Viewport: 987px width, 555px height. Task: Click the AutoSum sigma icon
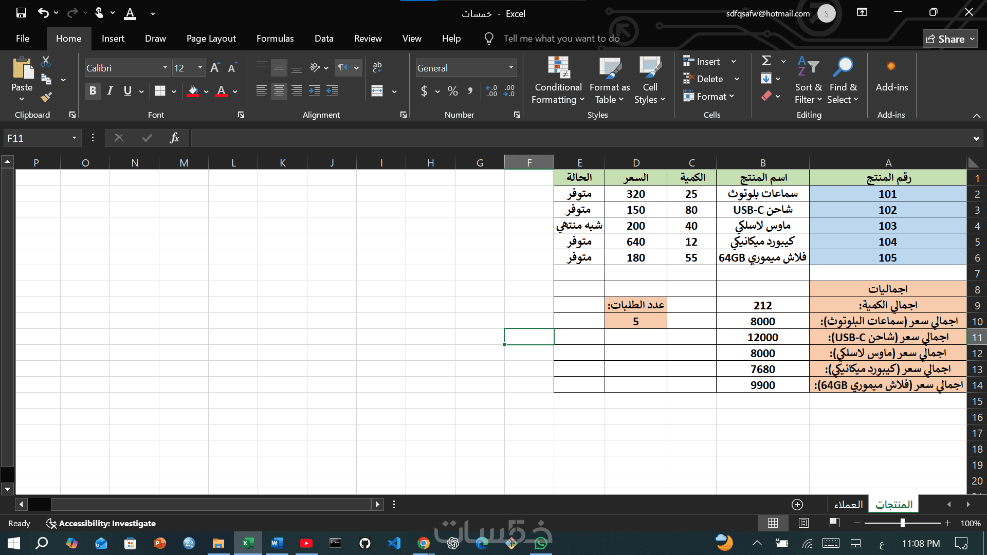[766, 61]
